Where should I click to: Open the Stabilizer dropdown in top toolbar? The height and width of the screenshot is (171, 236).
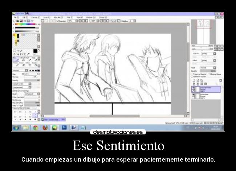click(133, 21)
